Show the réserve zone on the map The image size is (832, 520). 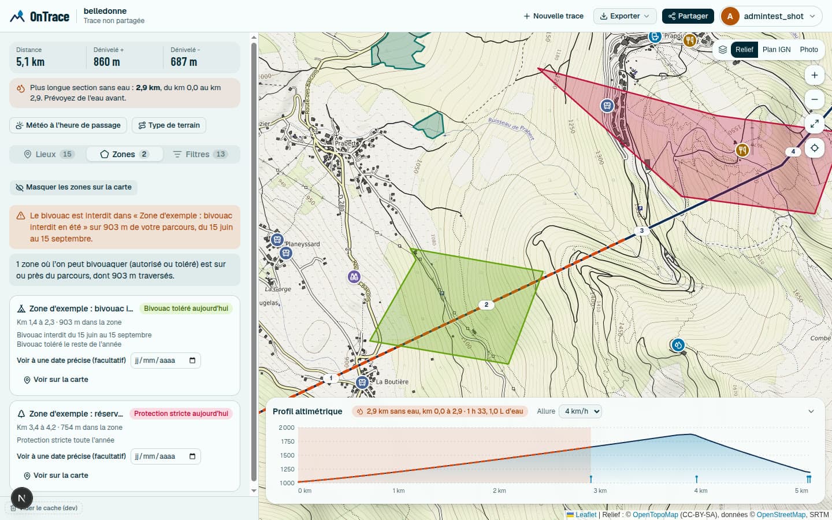point(55,476)
